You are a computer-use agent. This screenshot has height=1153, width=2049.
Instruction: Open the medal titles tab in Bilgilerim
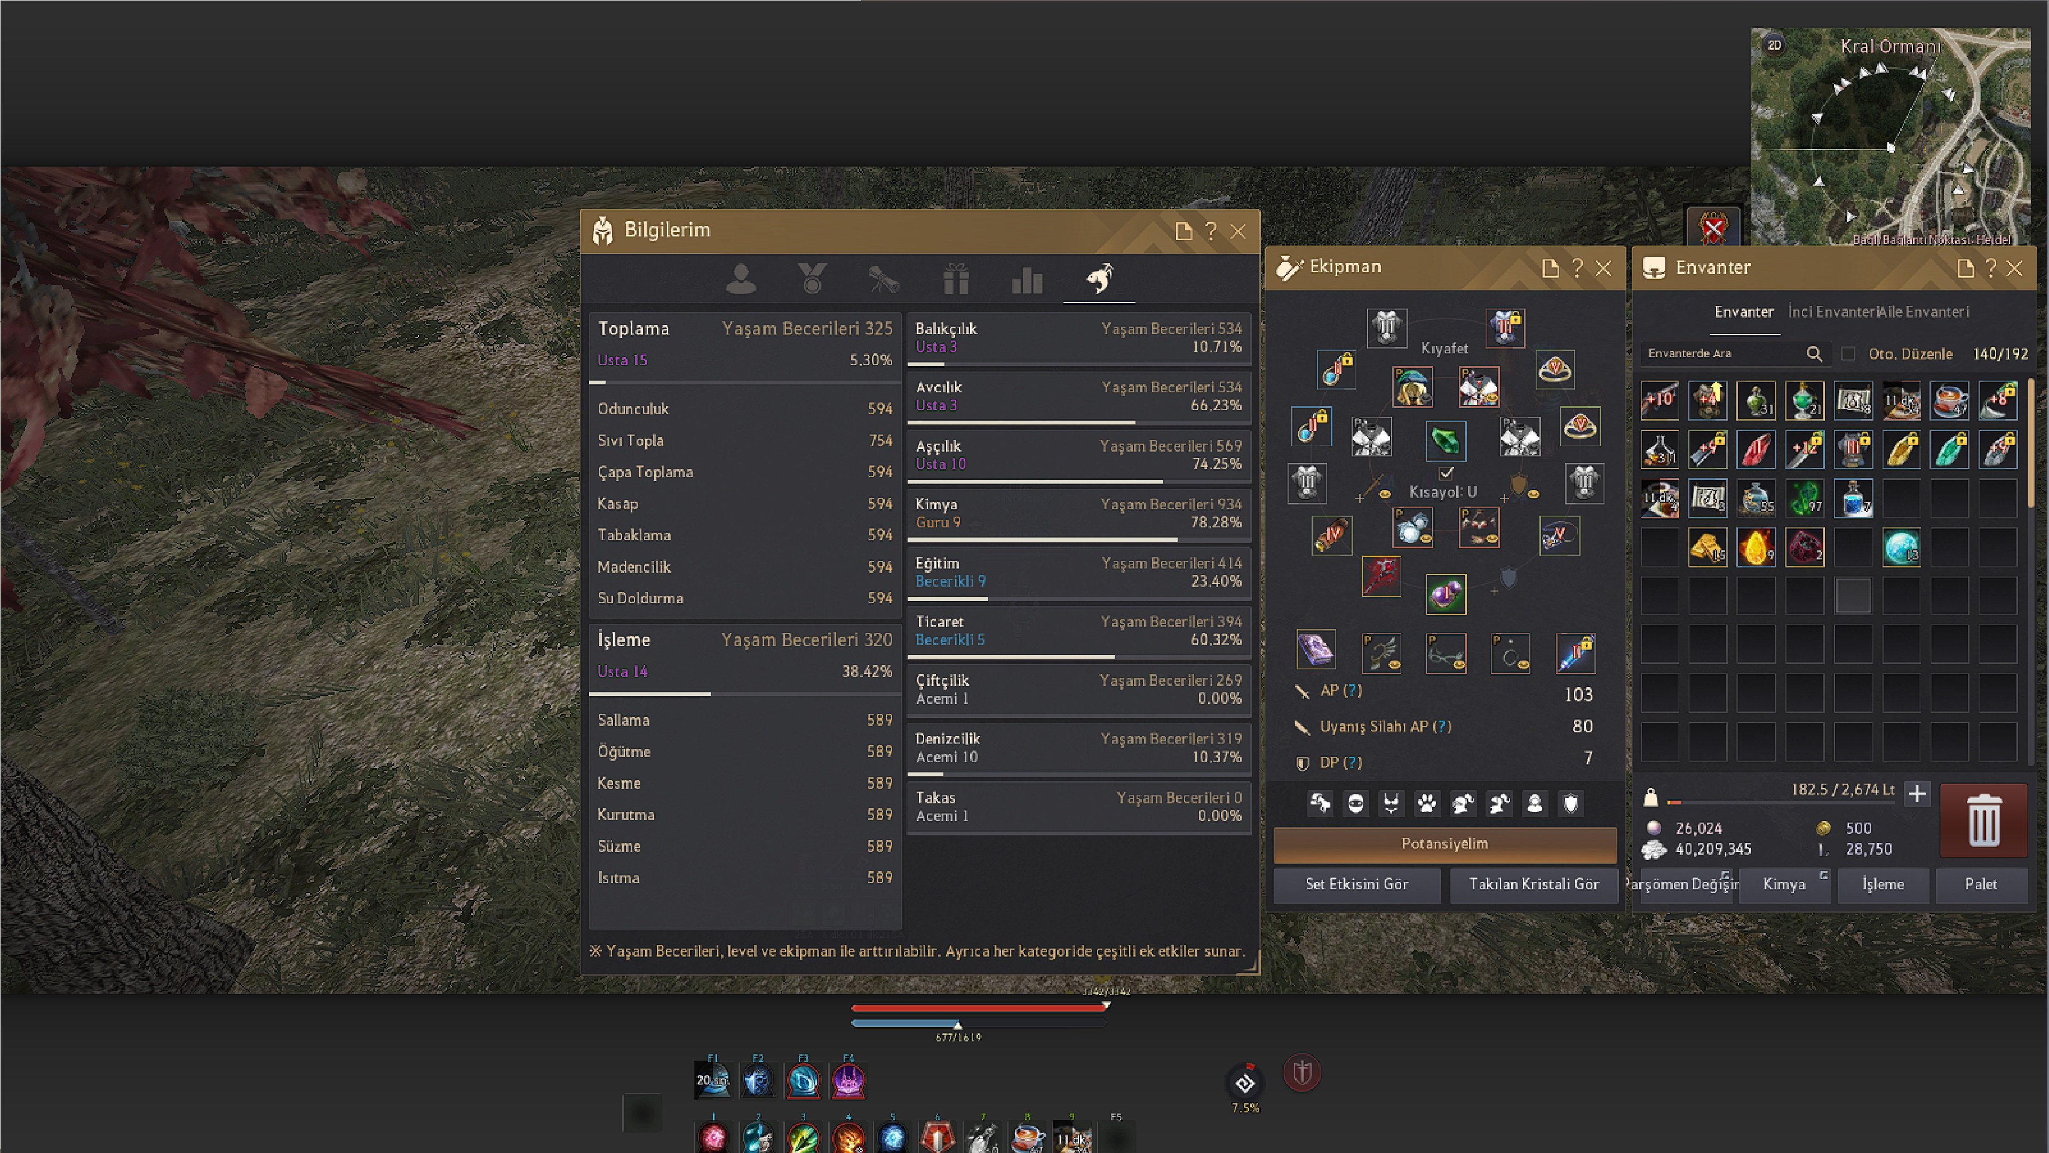point(812,279)
